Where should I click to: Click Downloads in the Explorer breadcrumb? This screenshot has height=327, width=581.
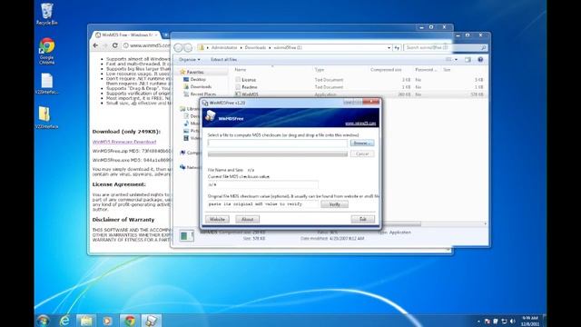[x=255, y=48]
